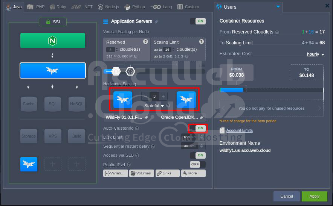
Task: Switch to the .NET tab
Action: coord(82,7)
